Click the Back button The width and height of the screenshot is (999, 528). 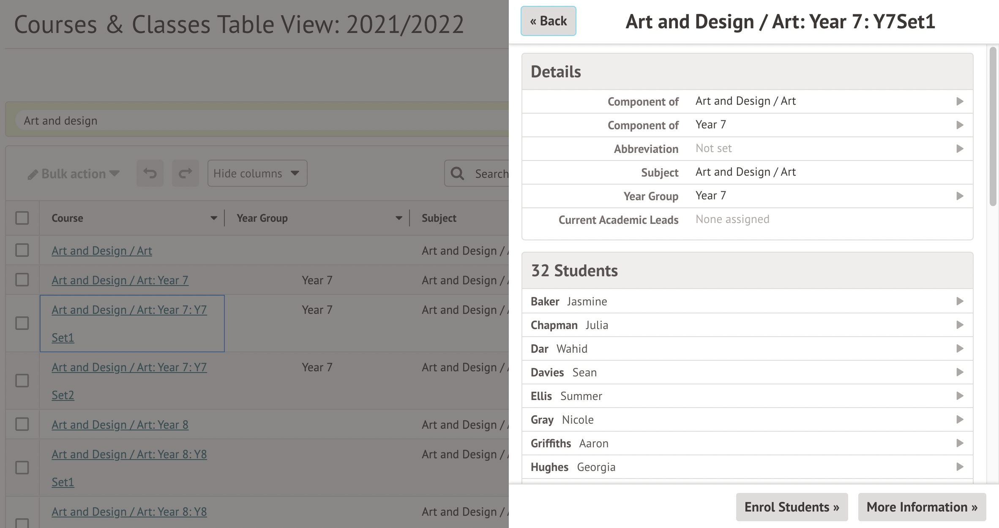[548, 21]
